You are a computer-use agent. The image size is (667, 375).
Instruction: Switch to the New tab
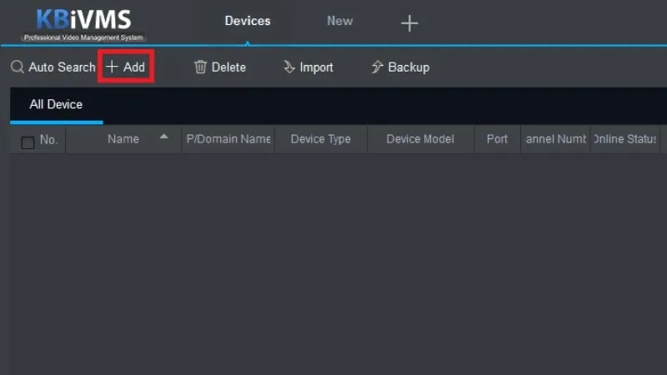(x=339, y=21)
